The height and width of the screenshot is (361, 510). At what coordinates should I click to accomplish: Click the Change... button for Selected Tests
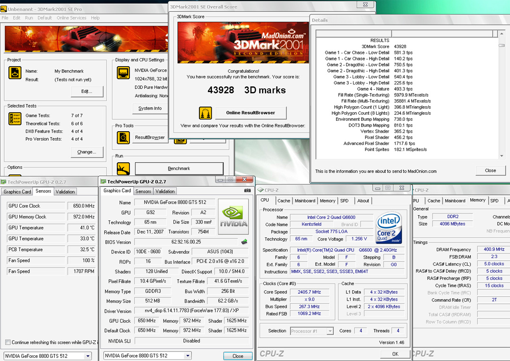pyautogui.click(x=87, y=152)
